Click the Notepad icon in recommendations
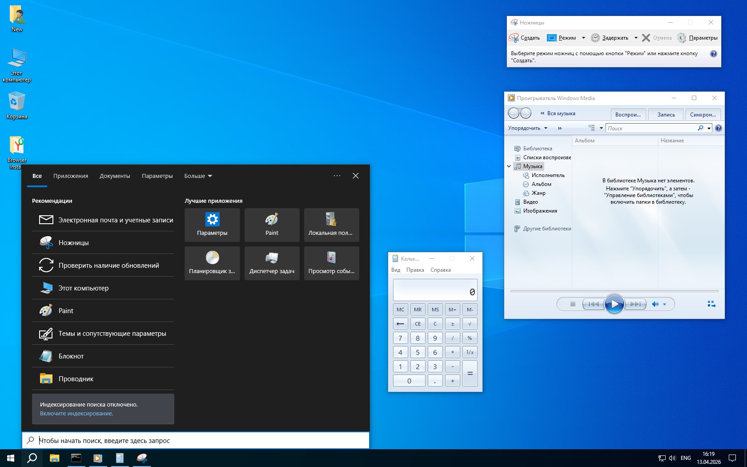 46,356
